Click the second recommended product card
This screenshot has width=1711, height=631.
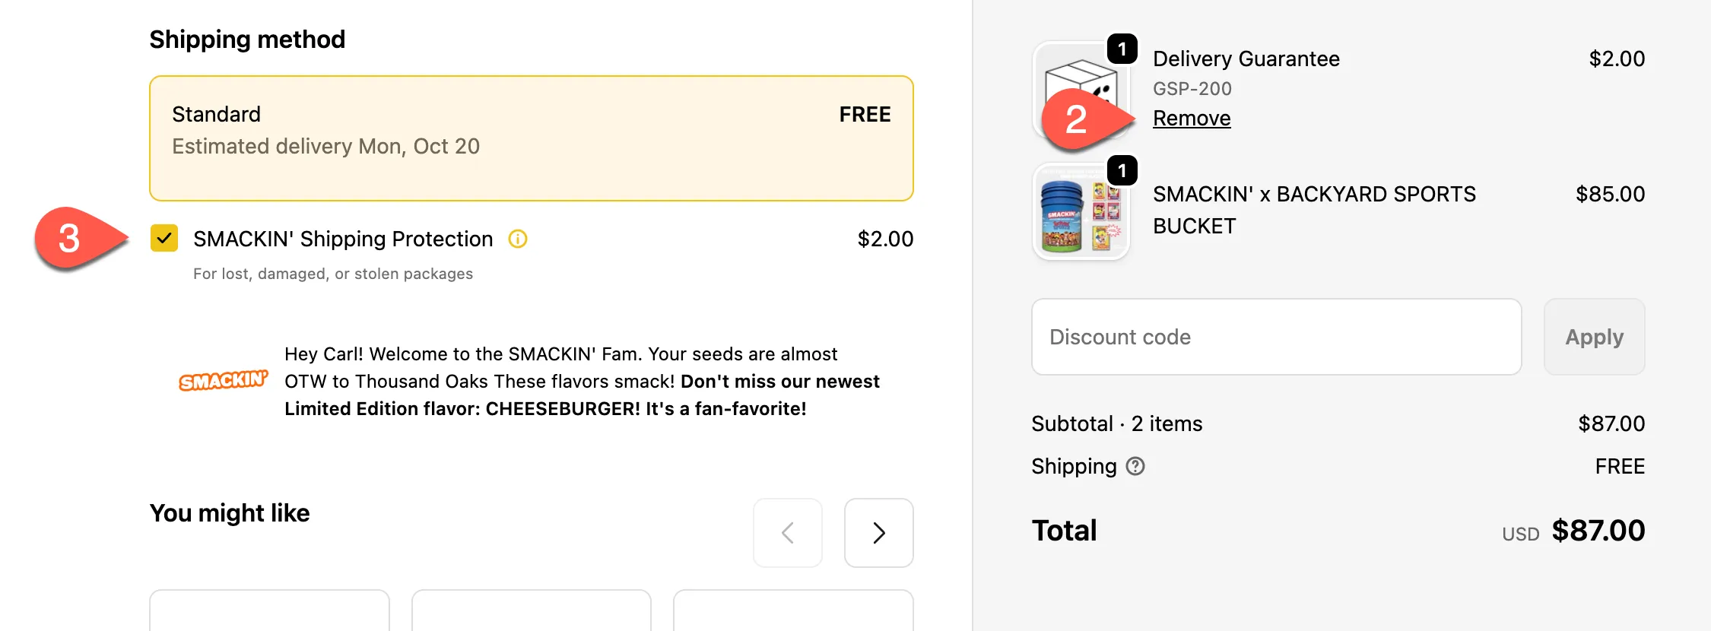tap(531, 610)
